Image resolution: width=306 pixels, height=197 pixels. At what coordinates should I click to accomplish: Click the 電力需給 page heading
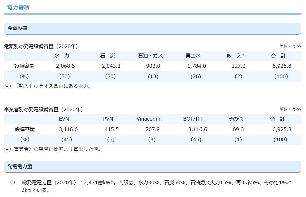[18, 7]
